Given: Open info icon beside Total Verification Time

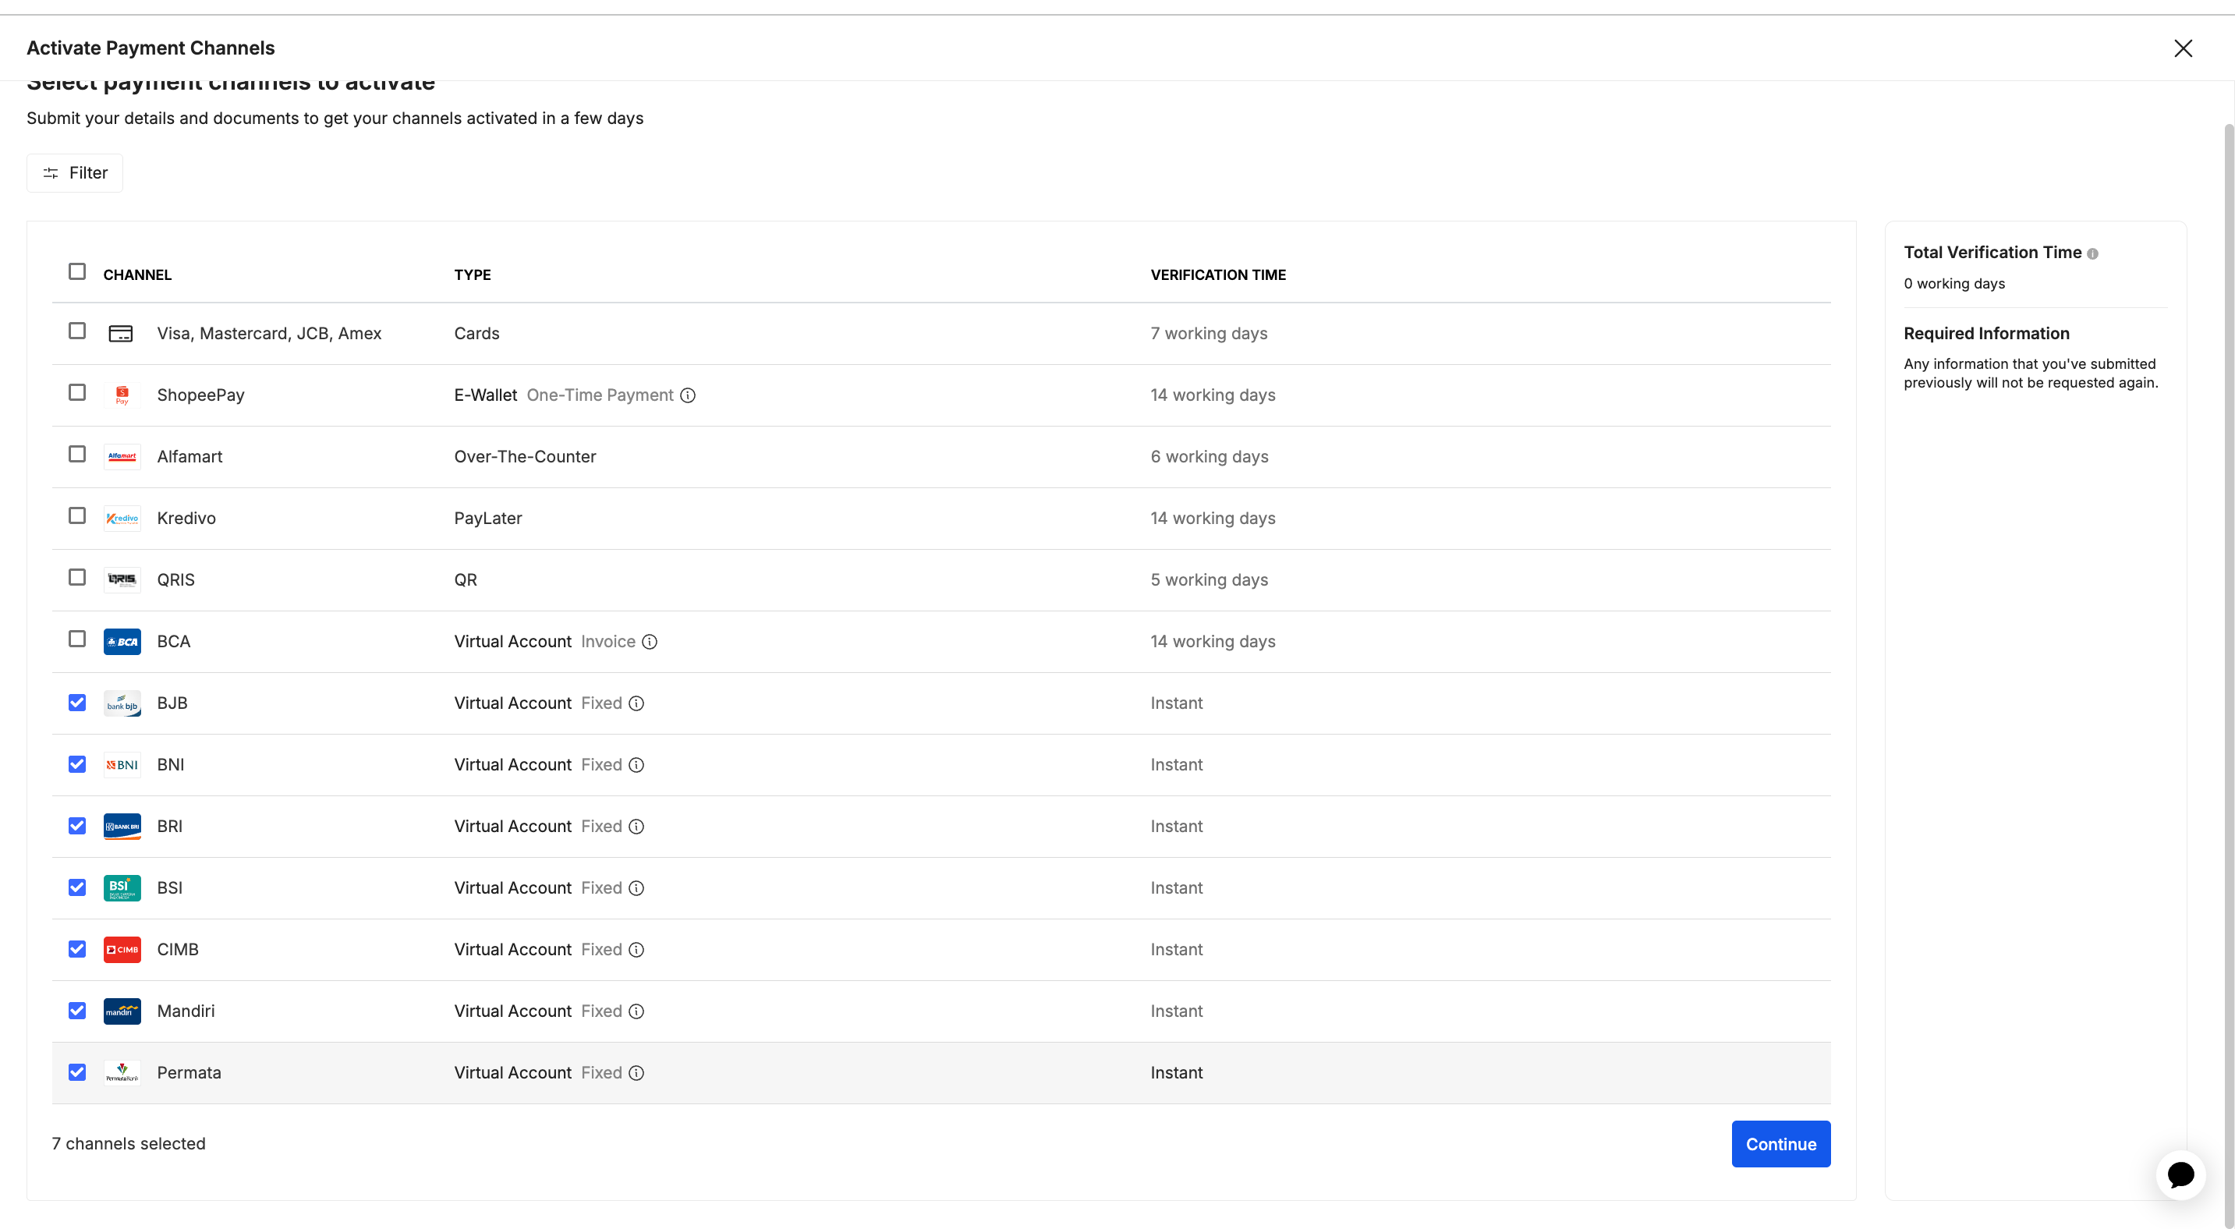Looking at the screenshot, I should pyautogui.click(x=2095, y=253).
